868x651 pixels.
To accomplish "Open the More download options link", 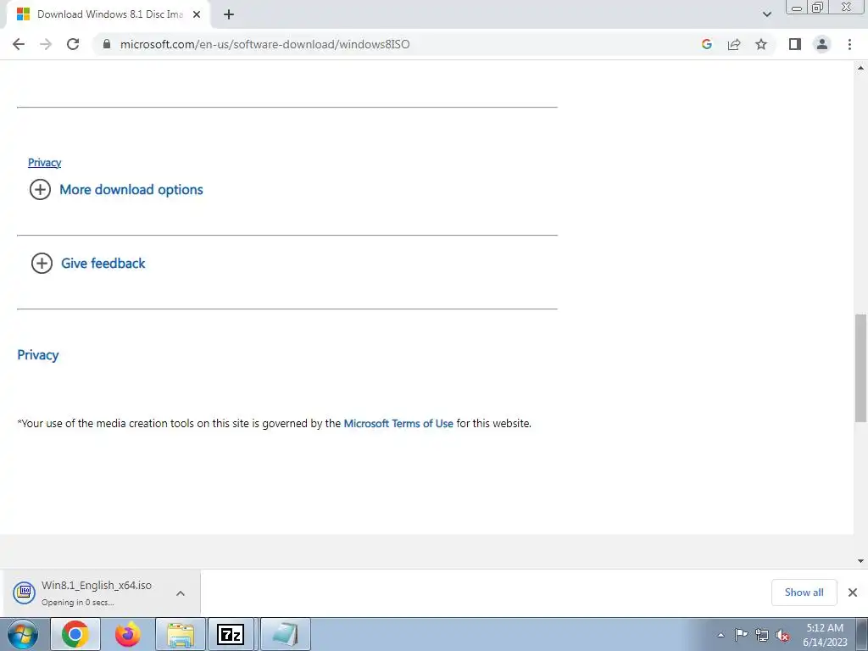I will [x=131, y=189].
